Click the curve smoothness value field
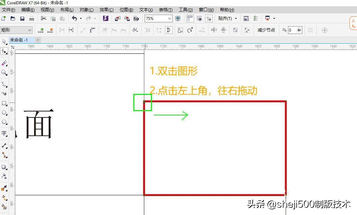The image size is (357, 215). [x=292, y=30]
